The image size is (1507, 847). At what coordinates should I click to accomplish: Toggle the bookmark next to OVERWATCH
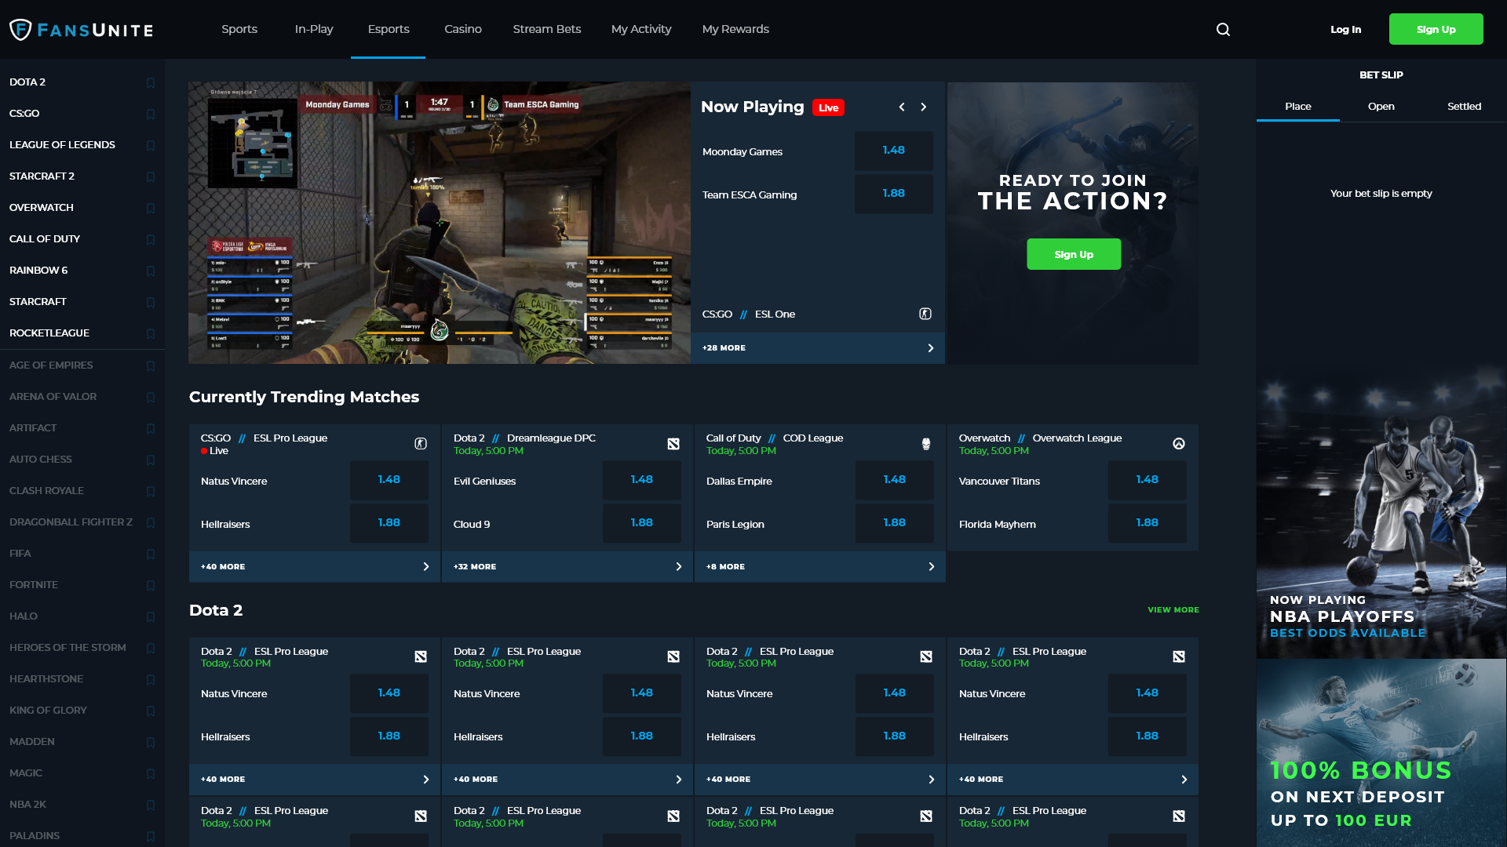[x=150, y=208]
